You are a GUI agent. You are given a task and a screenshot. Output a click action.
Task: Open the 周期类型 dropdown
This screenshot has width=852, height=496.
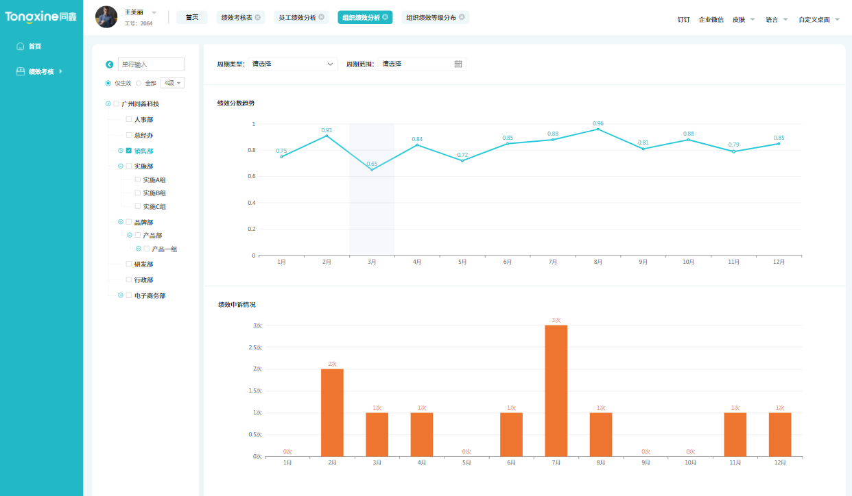293,64
